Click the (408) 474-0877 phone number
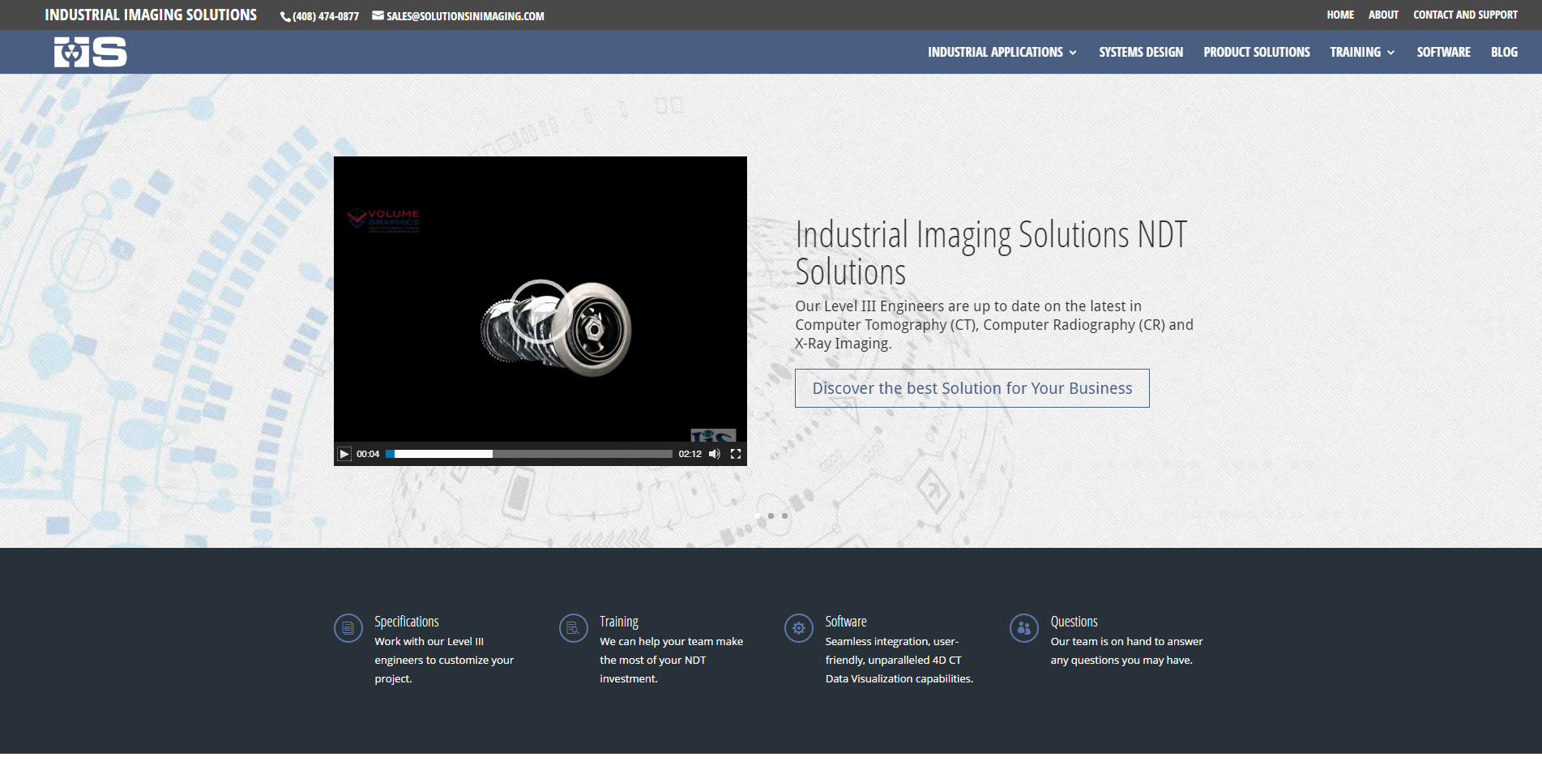 [326, 16]
